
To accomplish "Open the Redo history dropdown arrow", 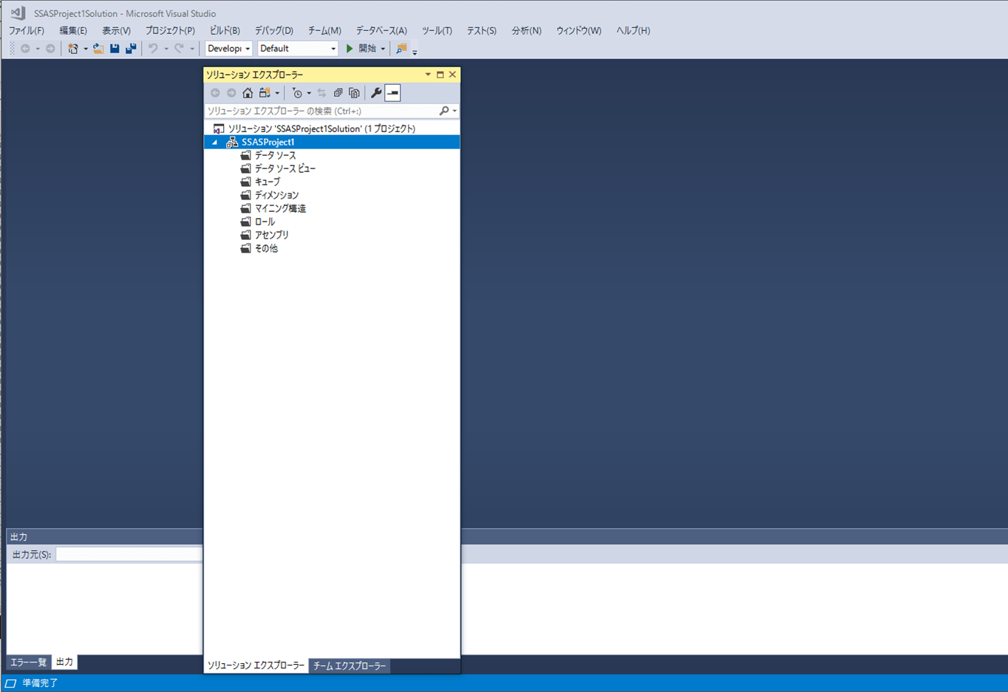I will tap(192, 49).
